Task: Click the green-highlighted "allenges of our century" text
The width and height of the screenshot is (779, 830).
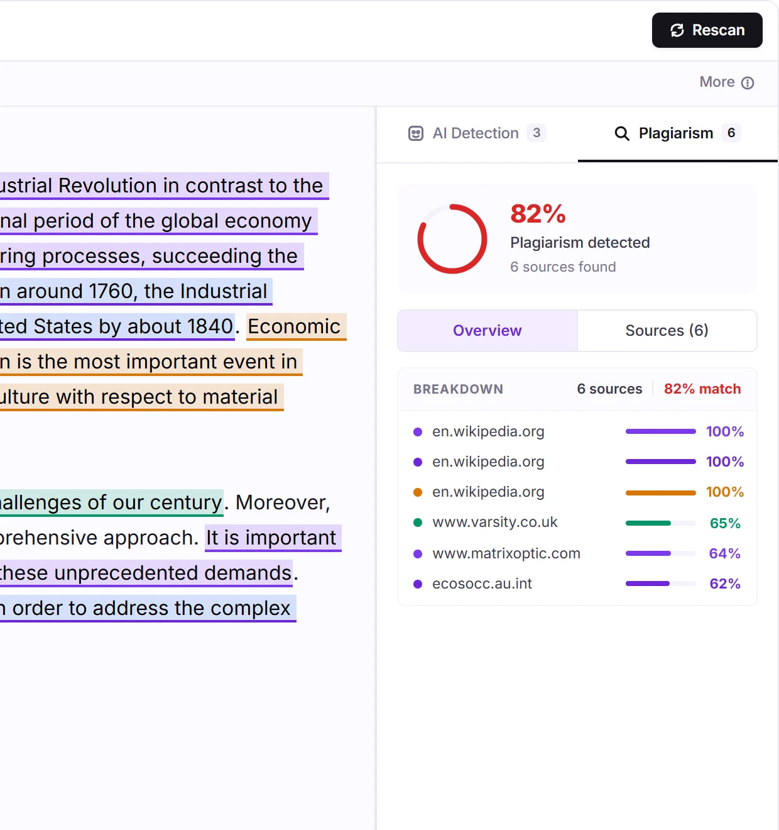Action: click(111, 503)
